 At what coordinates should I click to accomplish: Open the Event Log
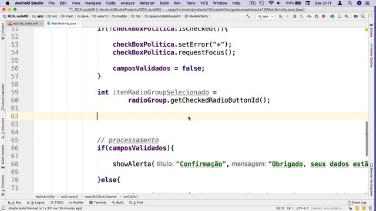click(357, 203)
